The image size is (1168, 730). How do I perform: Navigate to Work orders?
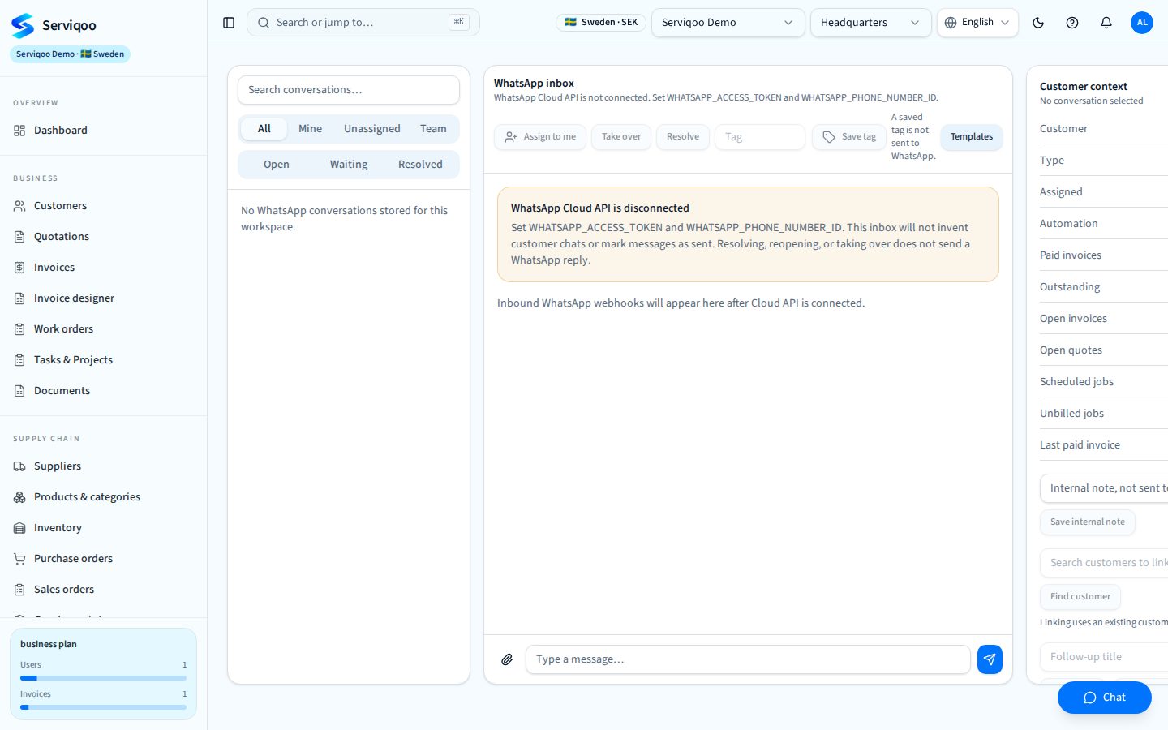pos(103,329)
